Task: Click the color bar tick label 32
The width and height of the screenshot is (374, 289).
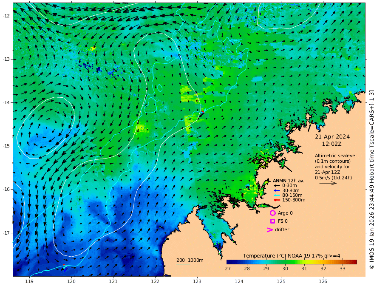Action: 323,269
